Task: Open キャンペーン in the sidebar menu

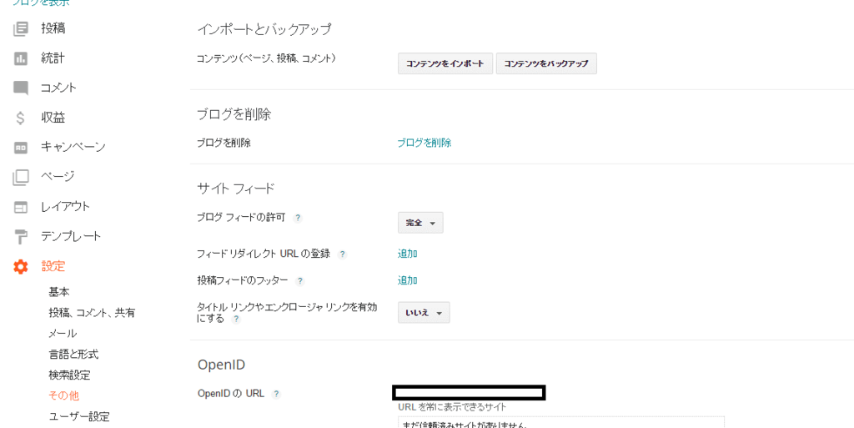Action: (73, 147)
